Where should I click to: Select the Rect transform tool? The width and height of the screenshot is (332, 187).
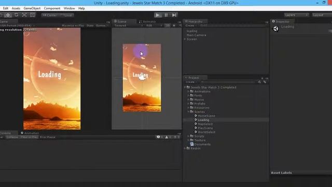pyautogui.click(x=32, y=15)
